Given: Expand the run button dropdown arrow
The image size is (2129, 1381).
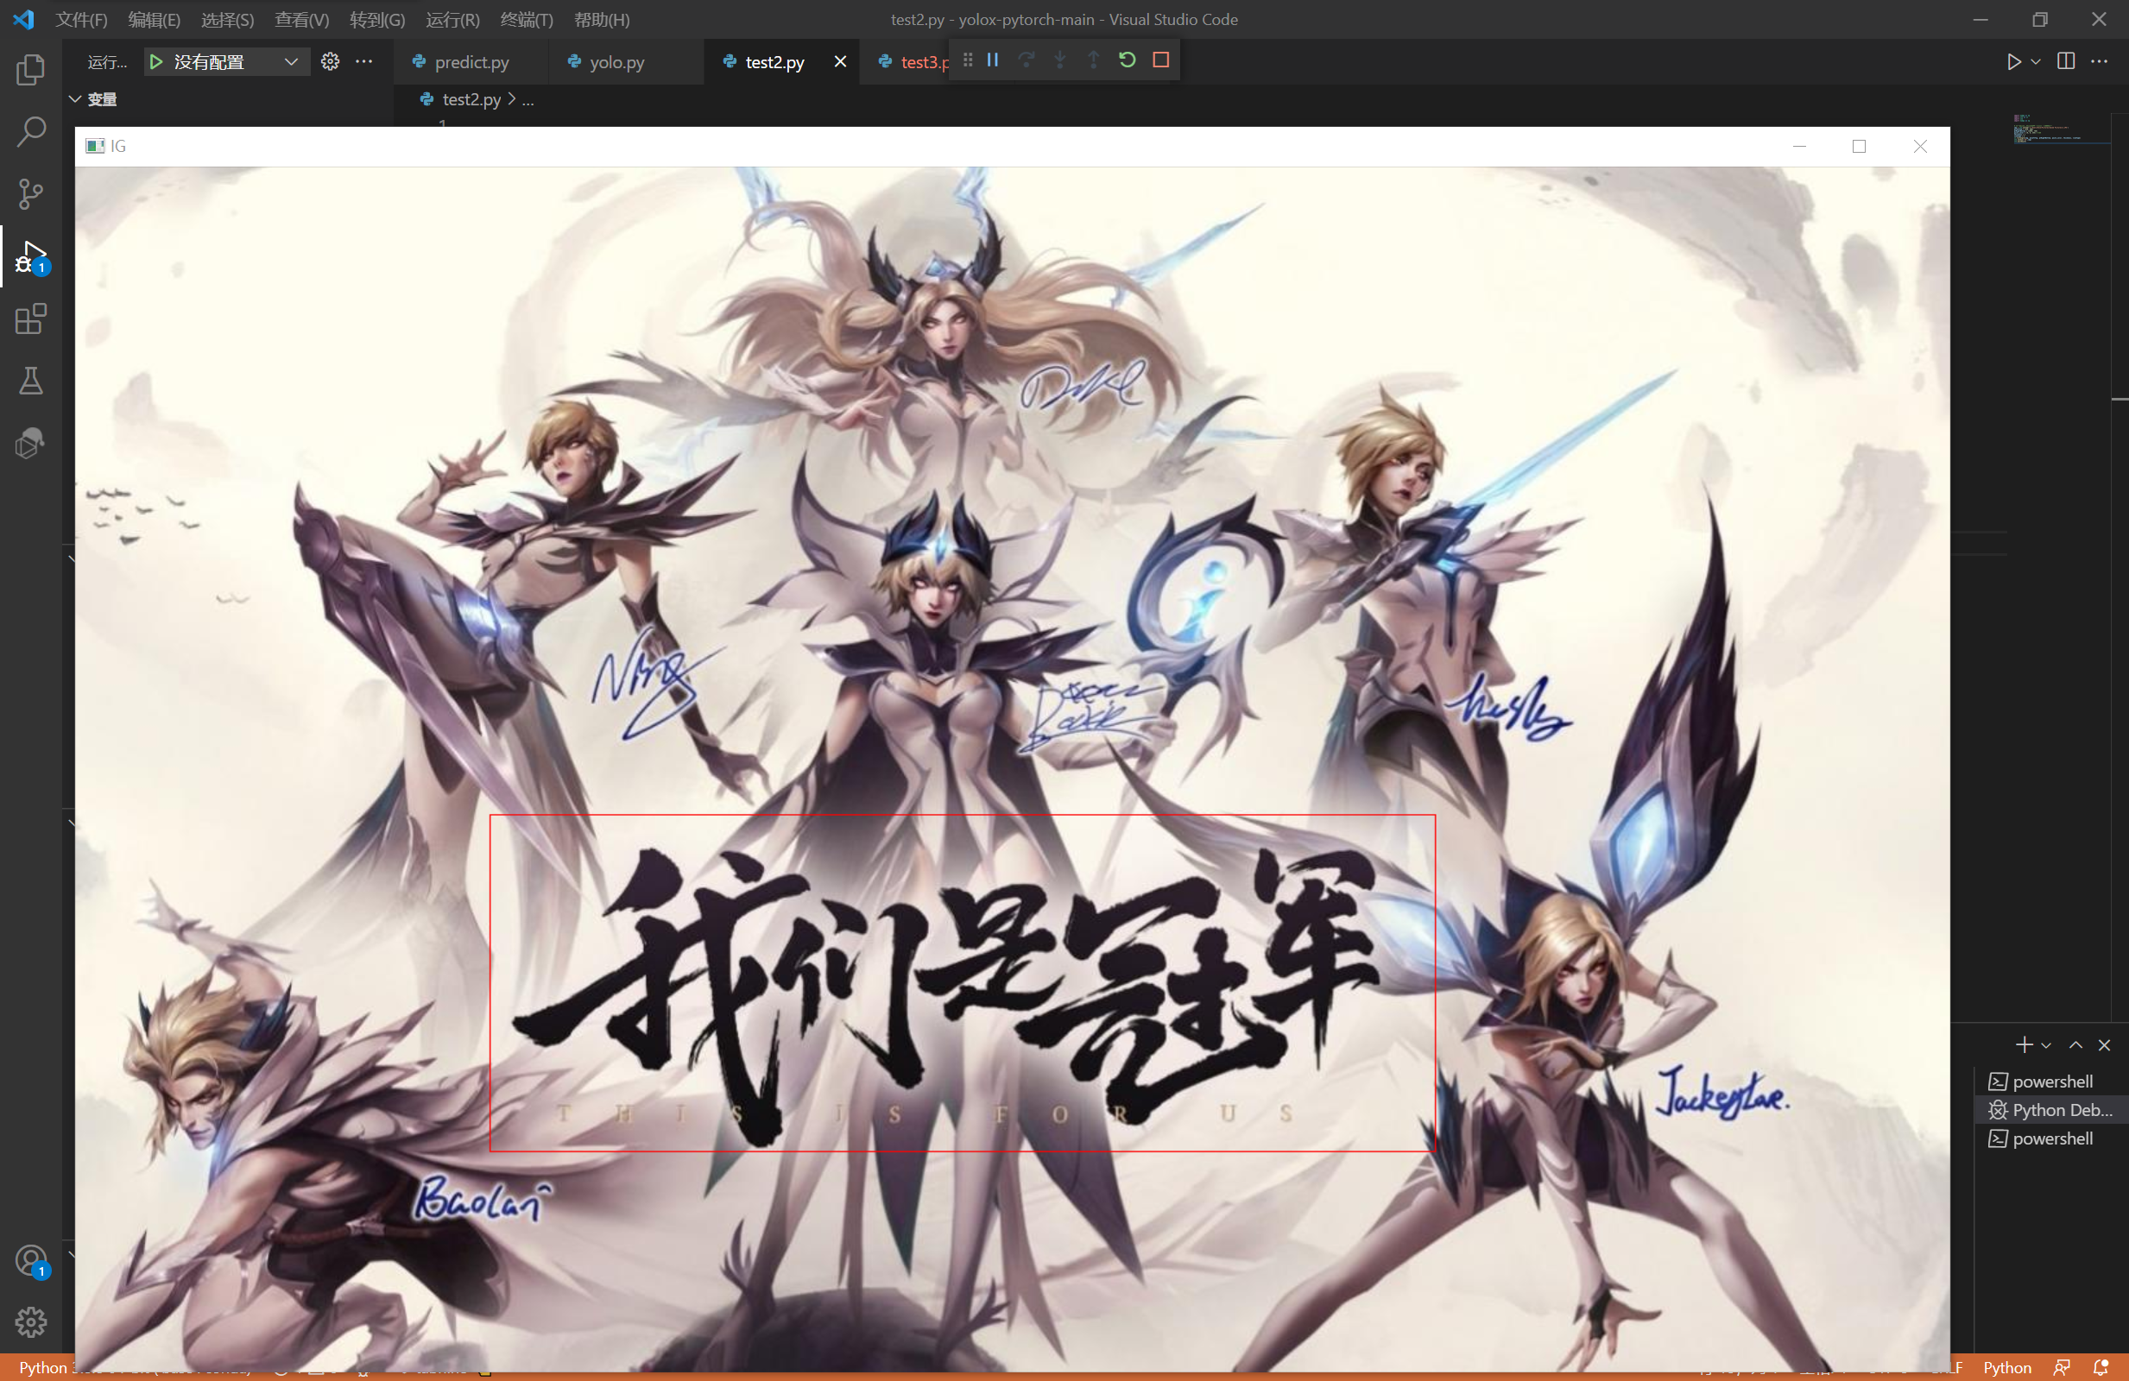Looking at the screenshot, I should click(2036, 62).
